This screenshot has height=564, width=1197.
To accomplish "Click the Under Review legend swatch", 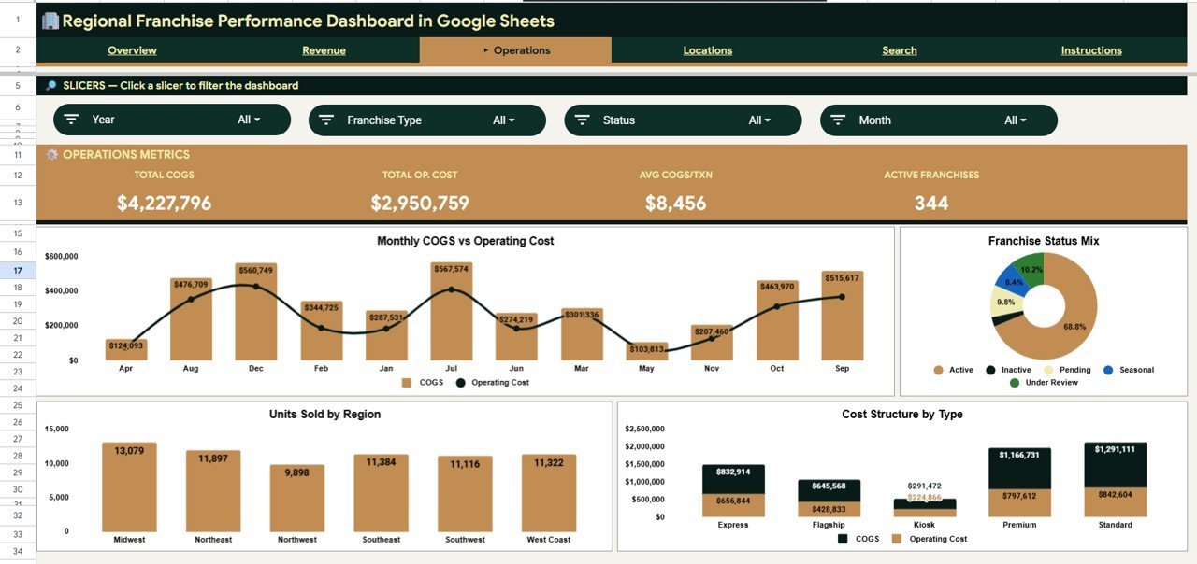I will click(x=1015, y=383).
